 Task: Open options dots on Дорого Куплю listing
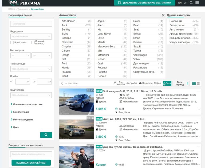[198, 147]
